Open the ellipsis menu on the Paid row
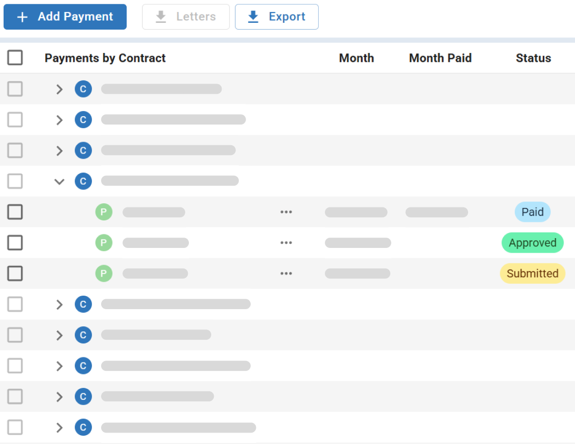 (286, 212)
